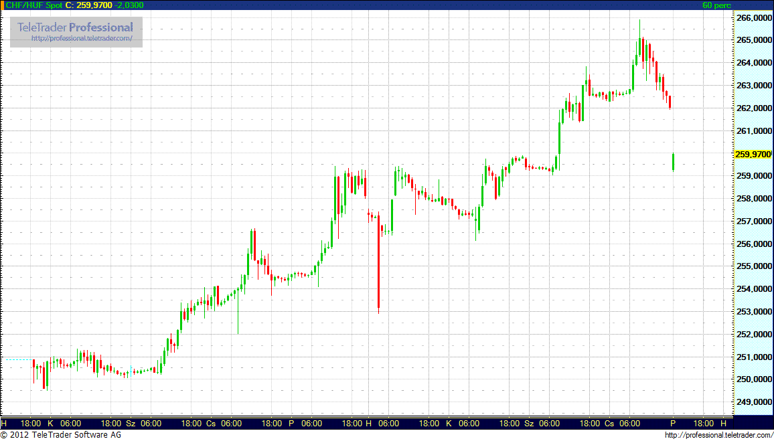Click the 249,0000 price axis label
The height and width of the screenshot is (441, 774).
coord(754,402)
